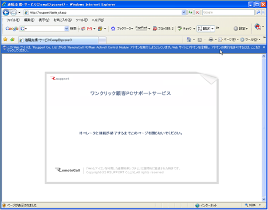Run search with the magnifier icon

click(x=258, y=13)
